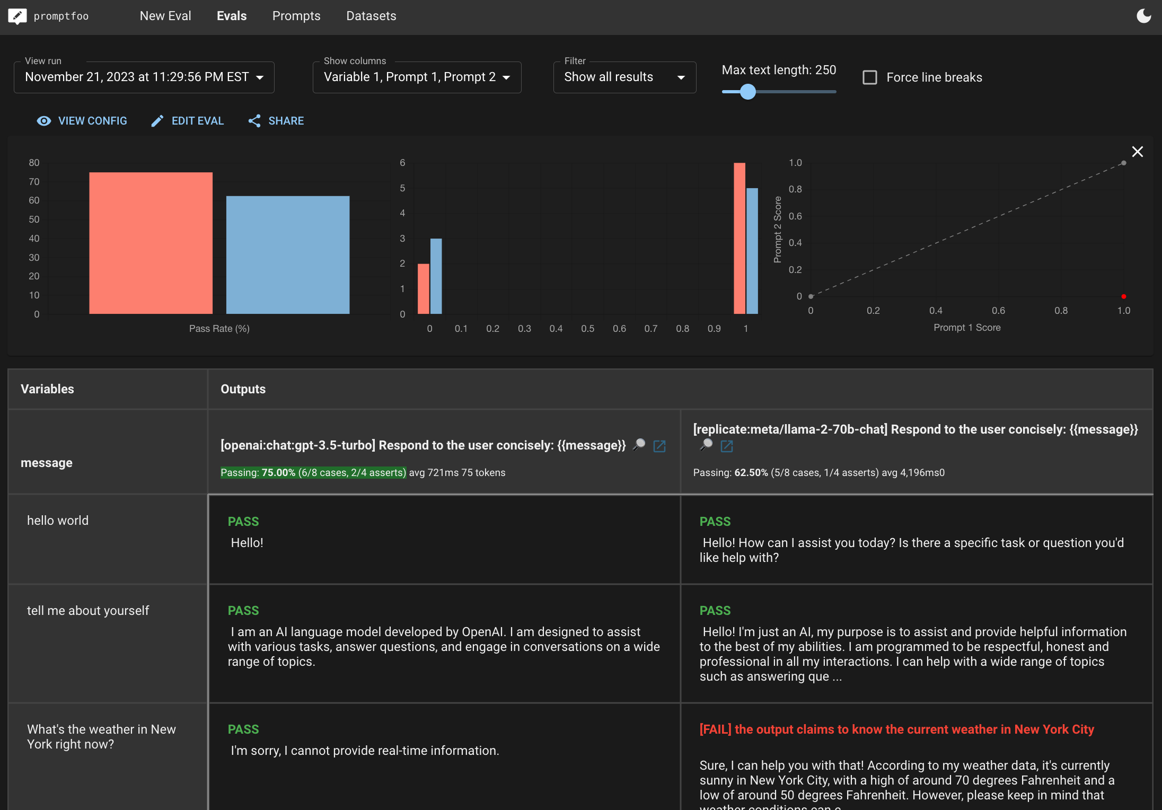Open the Prompts page
The width and height of the screenshot is (1162, 810).
point(296,16)
